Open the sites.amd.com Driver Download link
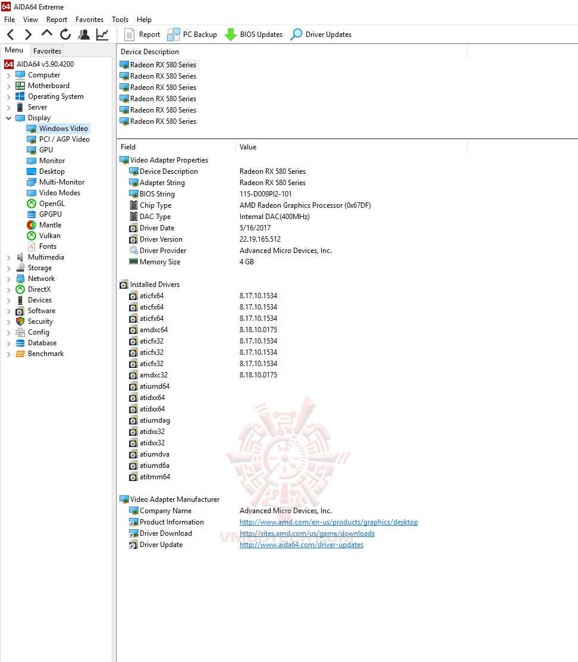 307,533
